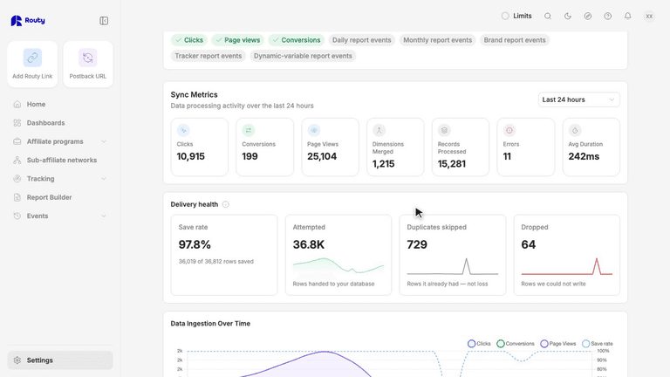This screenshot has height=377, width=670.
Task: Click the Sub-affiliate networks icon
Action: 17,160
